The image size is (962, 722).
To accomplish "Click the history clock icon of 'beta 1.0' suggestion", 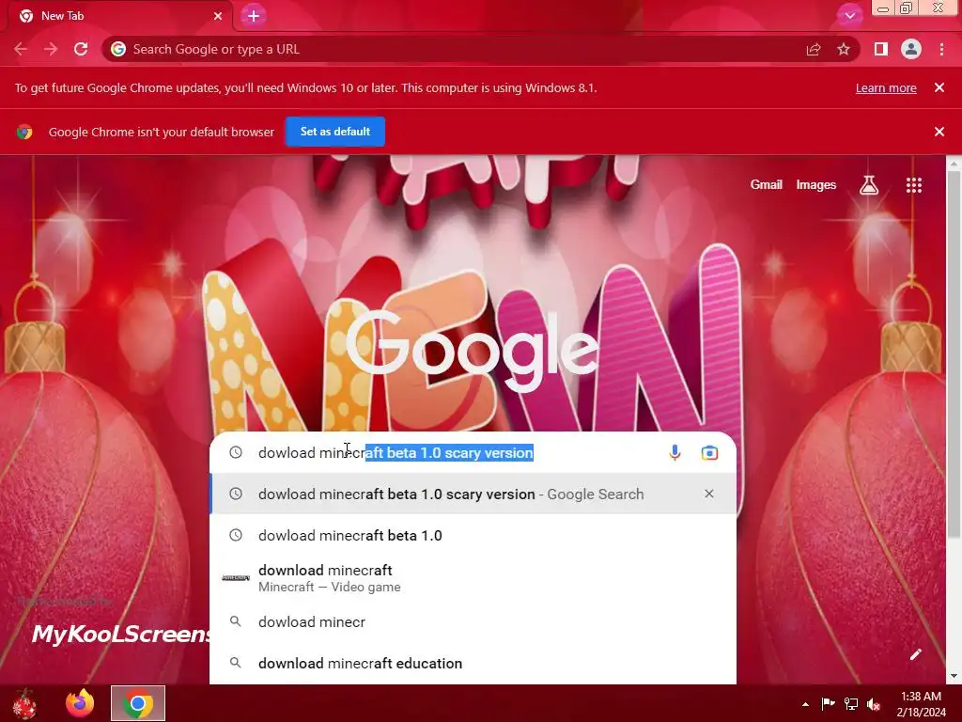I will pyautogui.click(x=236, y=535).
